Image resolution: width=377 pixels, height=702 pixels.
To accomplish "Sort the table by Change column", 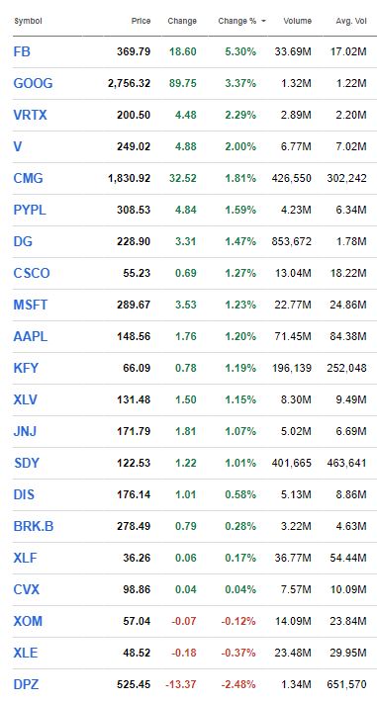I will [182, 21].
